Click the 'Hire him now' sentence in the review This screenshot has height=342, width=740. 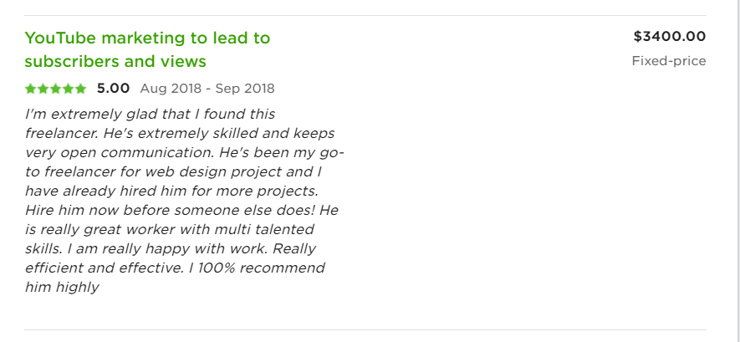[x=171, y=210]
